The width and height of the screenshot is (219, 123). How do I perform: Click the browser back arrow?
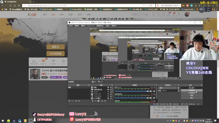point(2,5)
